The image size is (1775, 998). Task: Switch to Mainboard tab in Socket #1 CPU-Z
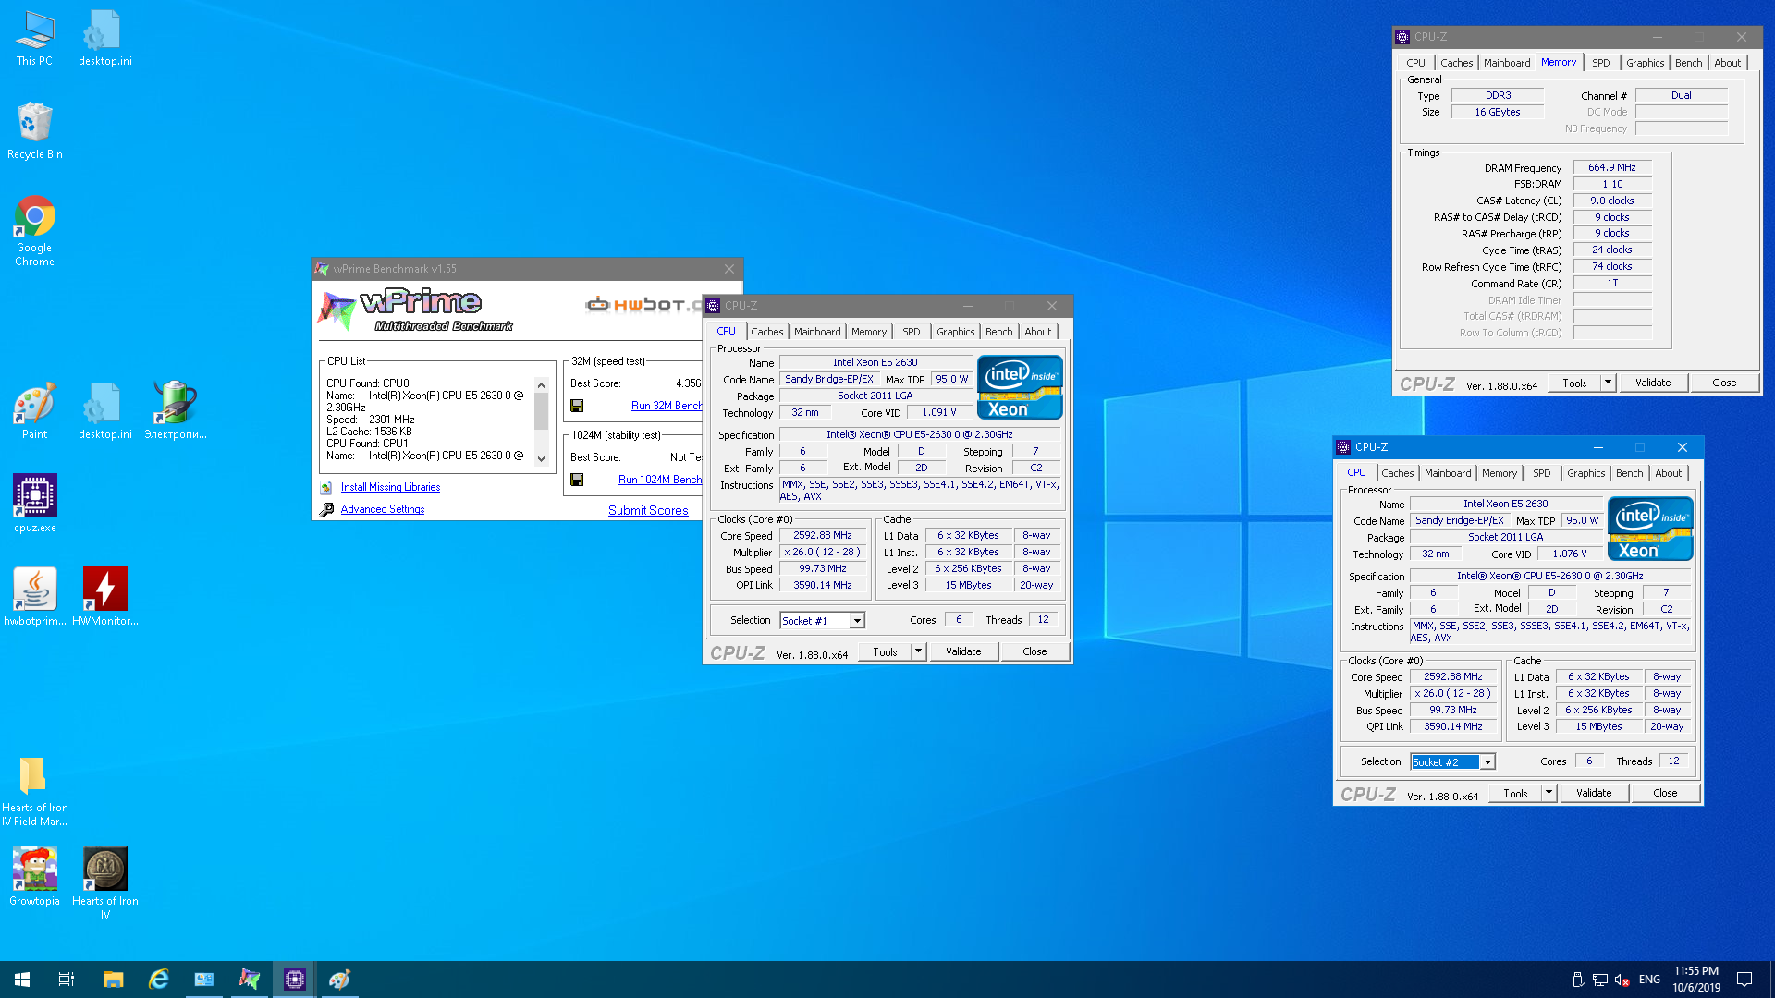click(x=817, y=332)
